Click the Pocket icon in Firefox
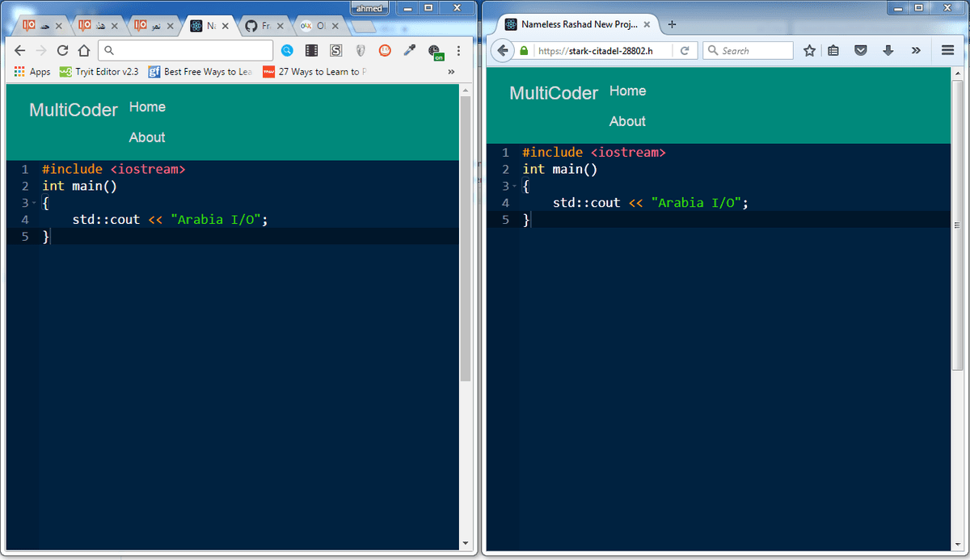This screenshot has height=560, width=970. 861,50
